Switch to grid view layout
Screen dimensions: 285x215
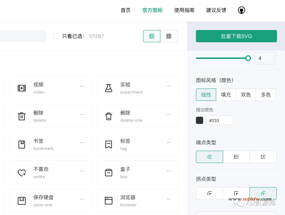click(169, 36)
